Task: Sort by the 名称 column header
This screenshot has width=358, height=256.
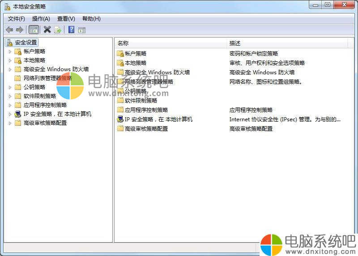Action: tap(171, 43)
